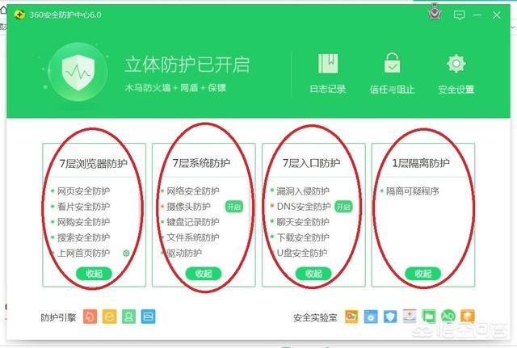Open the 日志记录 log records icon
Viewport: 517px width, 348px height.
[x=328, y=64]
